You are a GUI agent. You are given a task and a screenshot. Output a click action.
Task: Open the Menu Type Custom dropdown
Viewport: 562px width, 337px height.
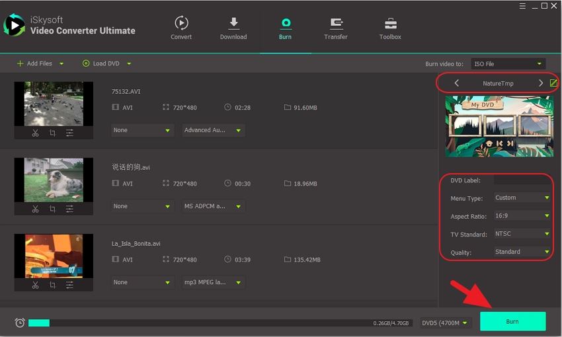point(522,198)
